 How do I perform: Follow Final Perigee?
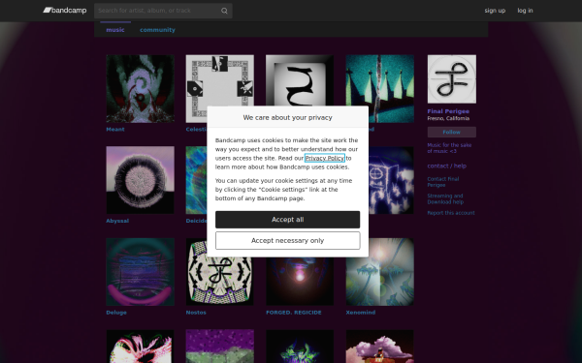(x=452, y=132)
